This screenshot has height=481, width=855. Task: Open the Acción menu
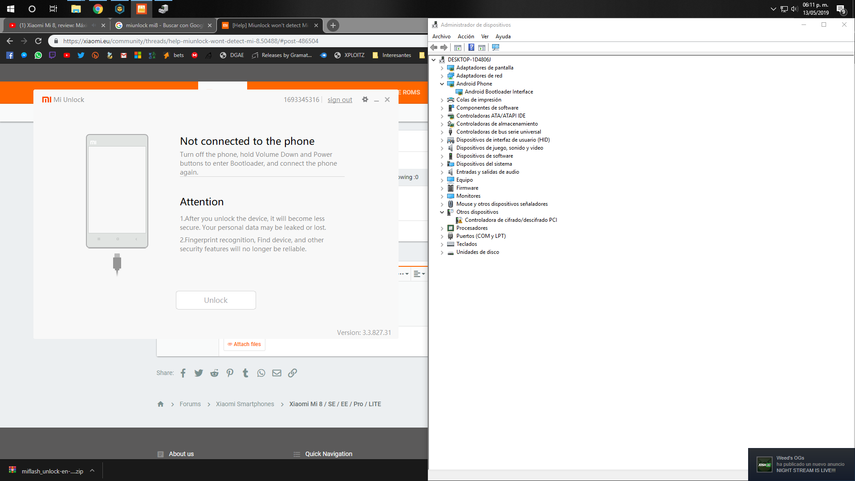[x=466, y=37]
